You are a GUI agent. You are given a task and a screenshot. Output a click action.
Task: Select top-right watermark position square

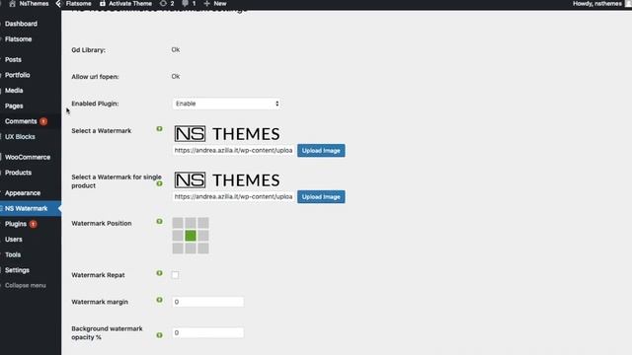[203, 223]
